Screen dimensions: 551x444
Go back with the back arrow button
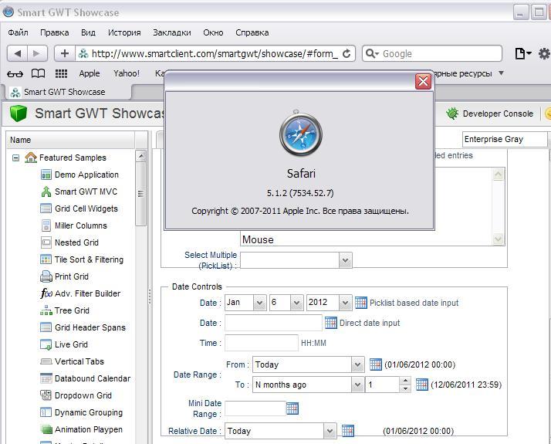coord(17,53)
